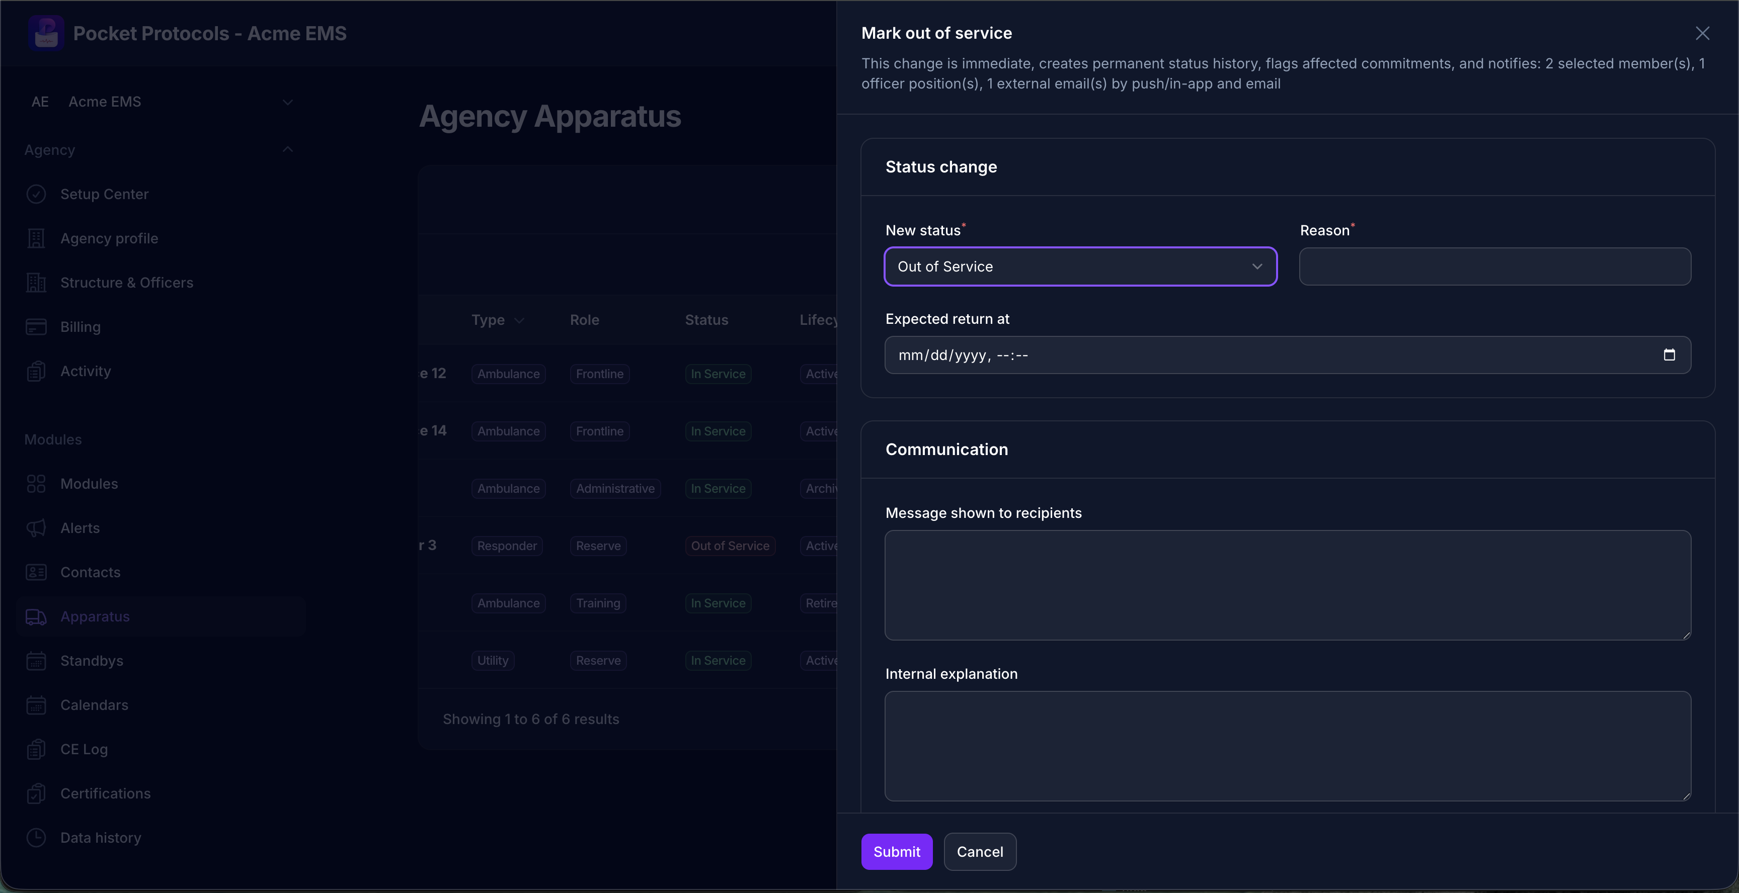Click the CE Log clipboard icon
1739x893 pixels.
click(36, 749)
